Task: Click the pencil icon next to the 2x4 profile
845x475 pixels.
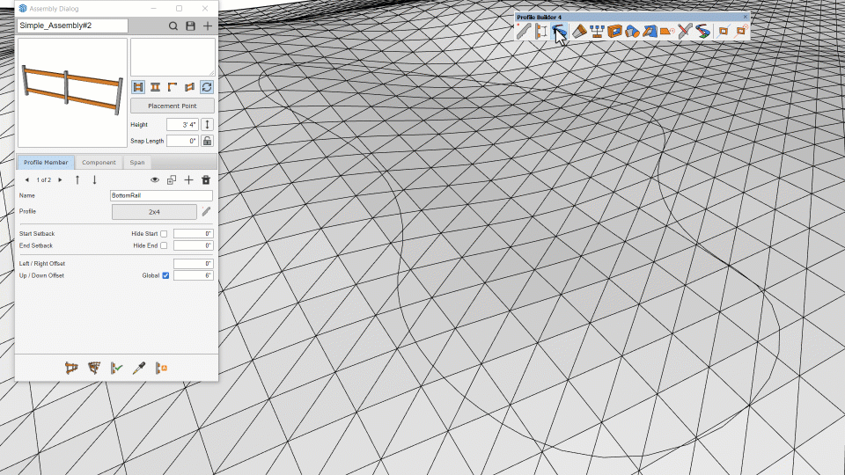Action: point(206,211)
